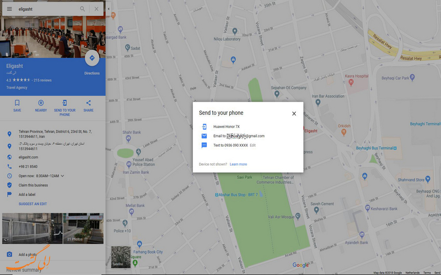
Task: Select Add a photo camera icon
Action: [x=9, y=254]
